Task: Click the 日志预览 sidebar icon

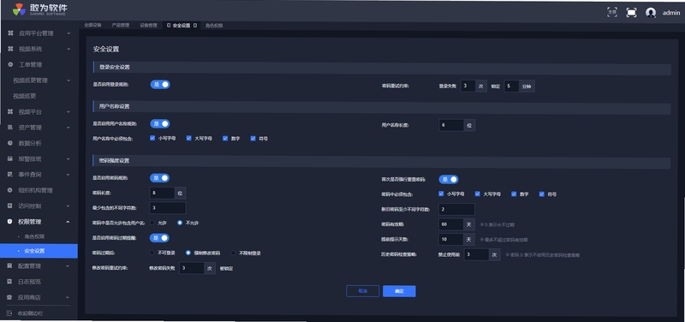Action: 10,282
